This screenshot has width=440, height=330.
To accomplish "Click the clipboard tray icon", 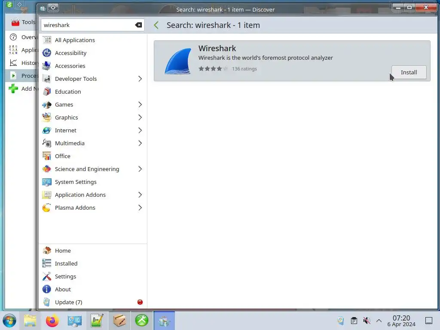I will [x=354, y=321].
